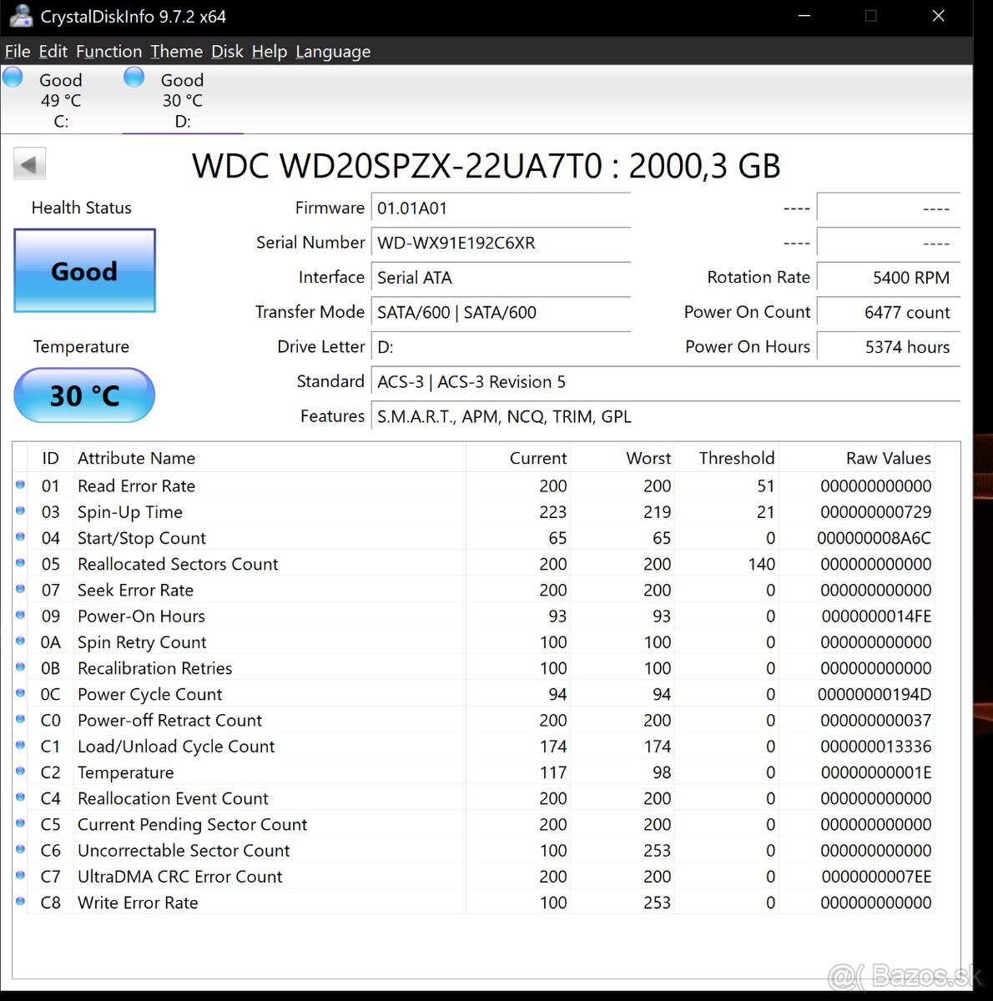Click the Serial Number field WD-WX91E192C6XR
The image size is (993, 1001).
[x=501, y=243]
